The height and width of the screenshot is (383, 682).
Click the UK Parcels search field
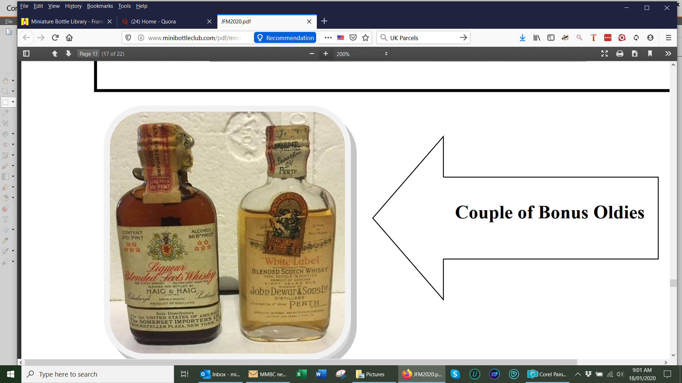[423, 38]
